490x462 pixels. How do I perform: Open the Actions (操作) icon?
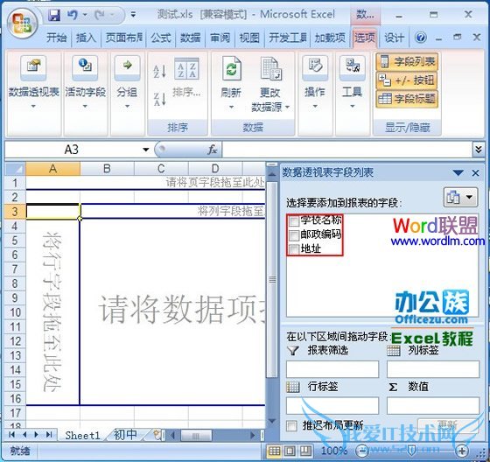click(x=315, y=67)
